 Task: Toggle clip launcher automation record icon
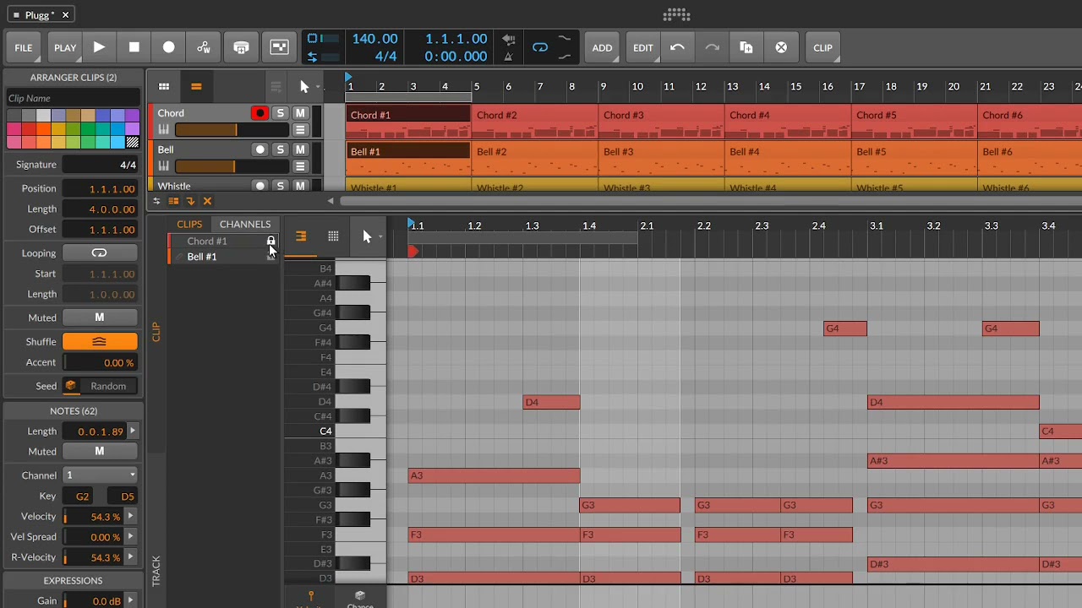[279, 48]
